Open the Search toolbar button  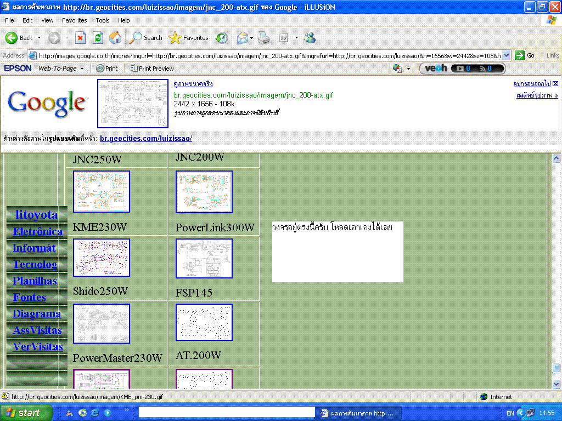click(145, 38)
